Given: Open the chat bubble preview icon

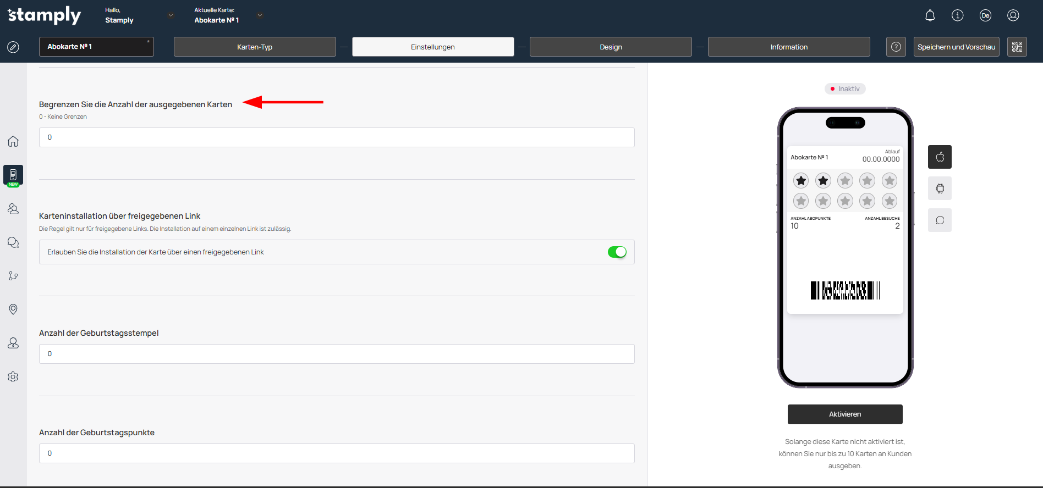Looking at the screenshot, I should (940, 220).
